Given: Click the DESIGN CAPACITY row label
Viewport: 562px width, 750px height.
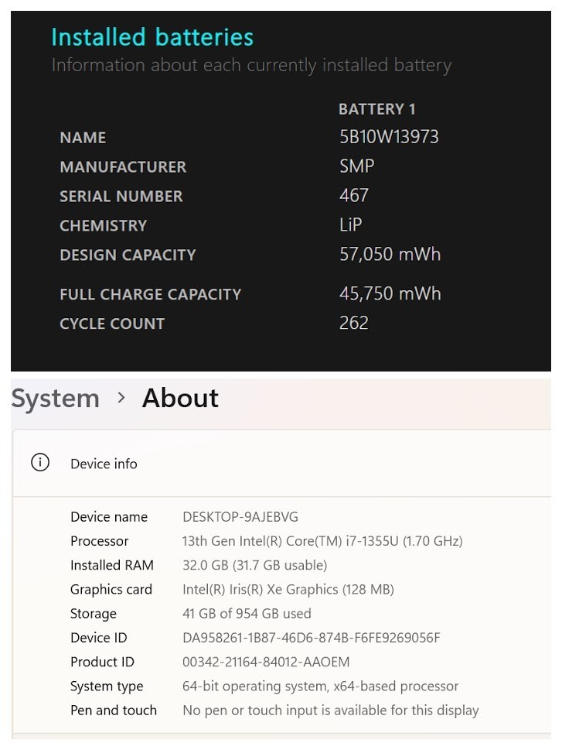Looking at the screenshot, I should (128, 255).
